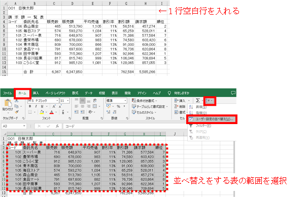Click the AutoSum sigma icon

click(x=198, y=100)
